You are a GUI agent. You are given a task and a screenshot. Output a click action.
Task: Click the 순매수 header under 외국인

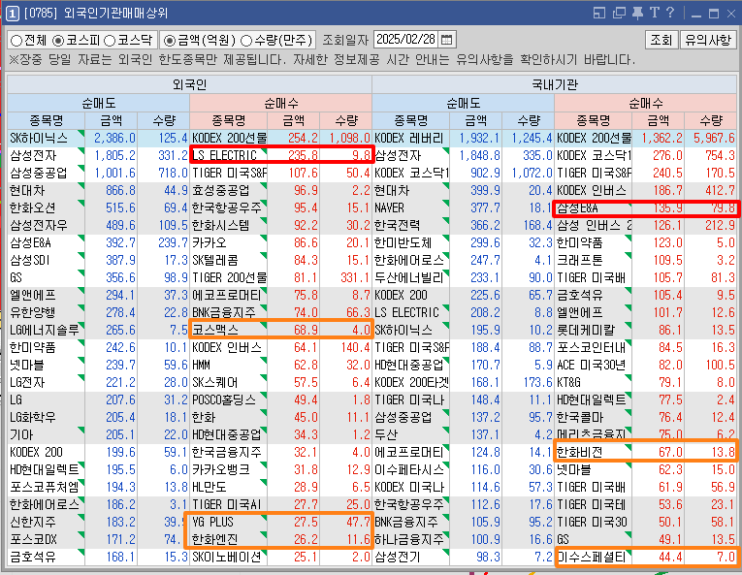pos(280,103)
